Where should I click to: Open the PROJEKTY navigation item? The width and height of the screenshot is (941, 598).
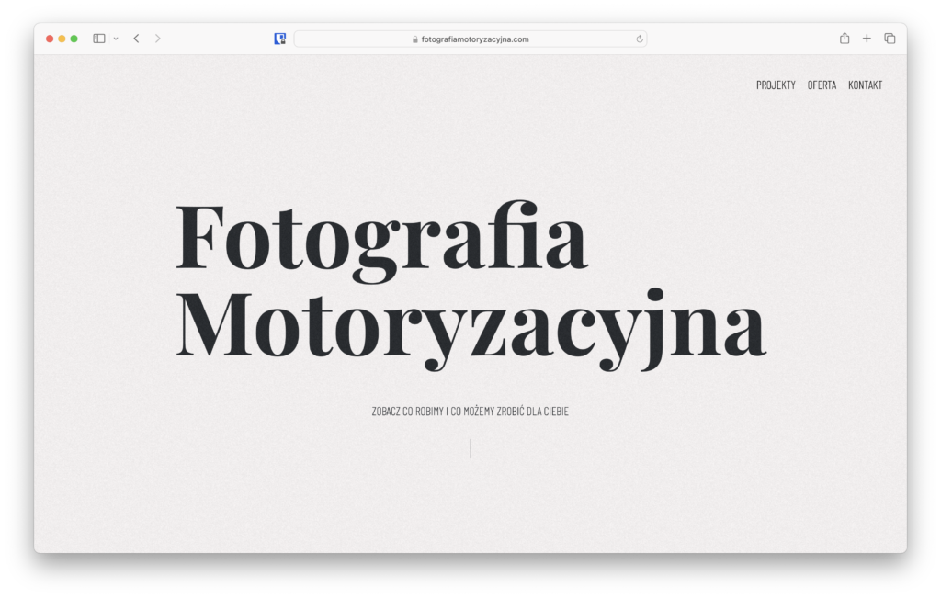776,85
